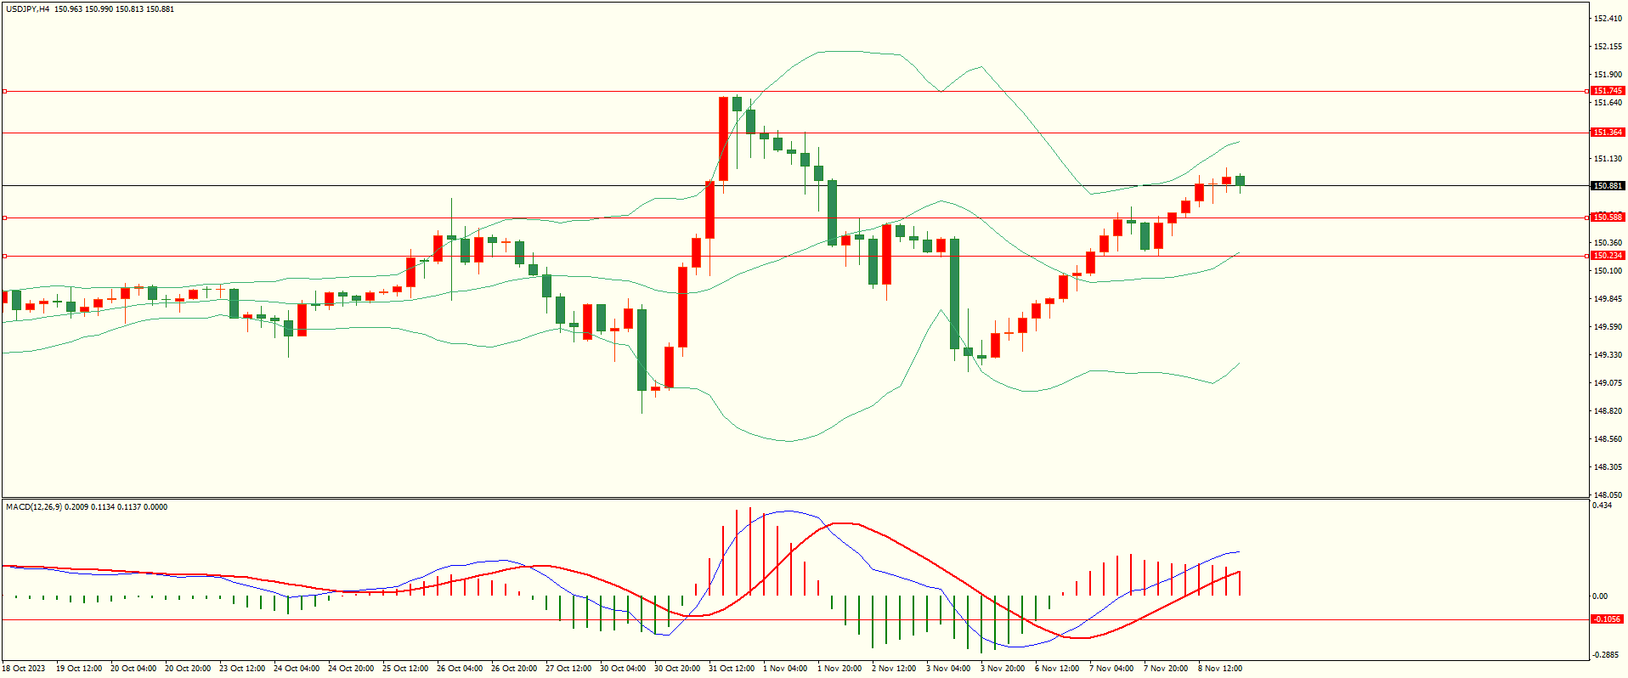The height and width of the screenshot is (678, 1628).
Task: Click the USDJPY,H4 chart title label
Action: click(28, 9)
